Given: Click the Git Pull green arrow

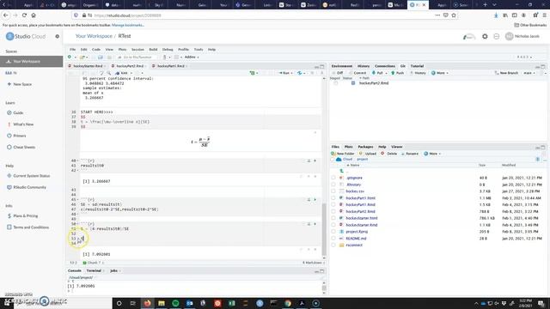Looking at the screenshot, I should point(374,73).
